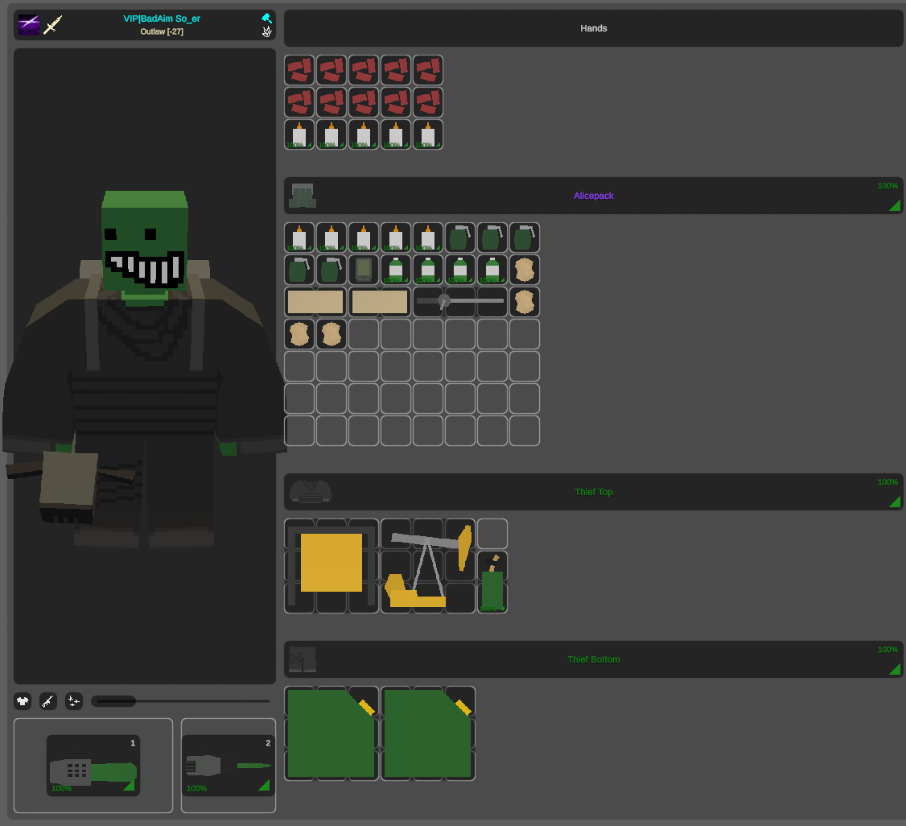The height and width of the screenshot is (826, 906).
Task: Select the right green plate in Thief Bottom
Action: click(x=428, y=733)
